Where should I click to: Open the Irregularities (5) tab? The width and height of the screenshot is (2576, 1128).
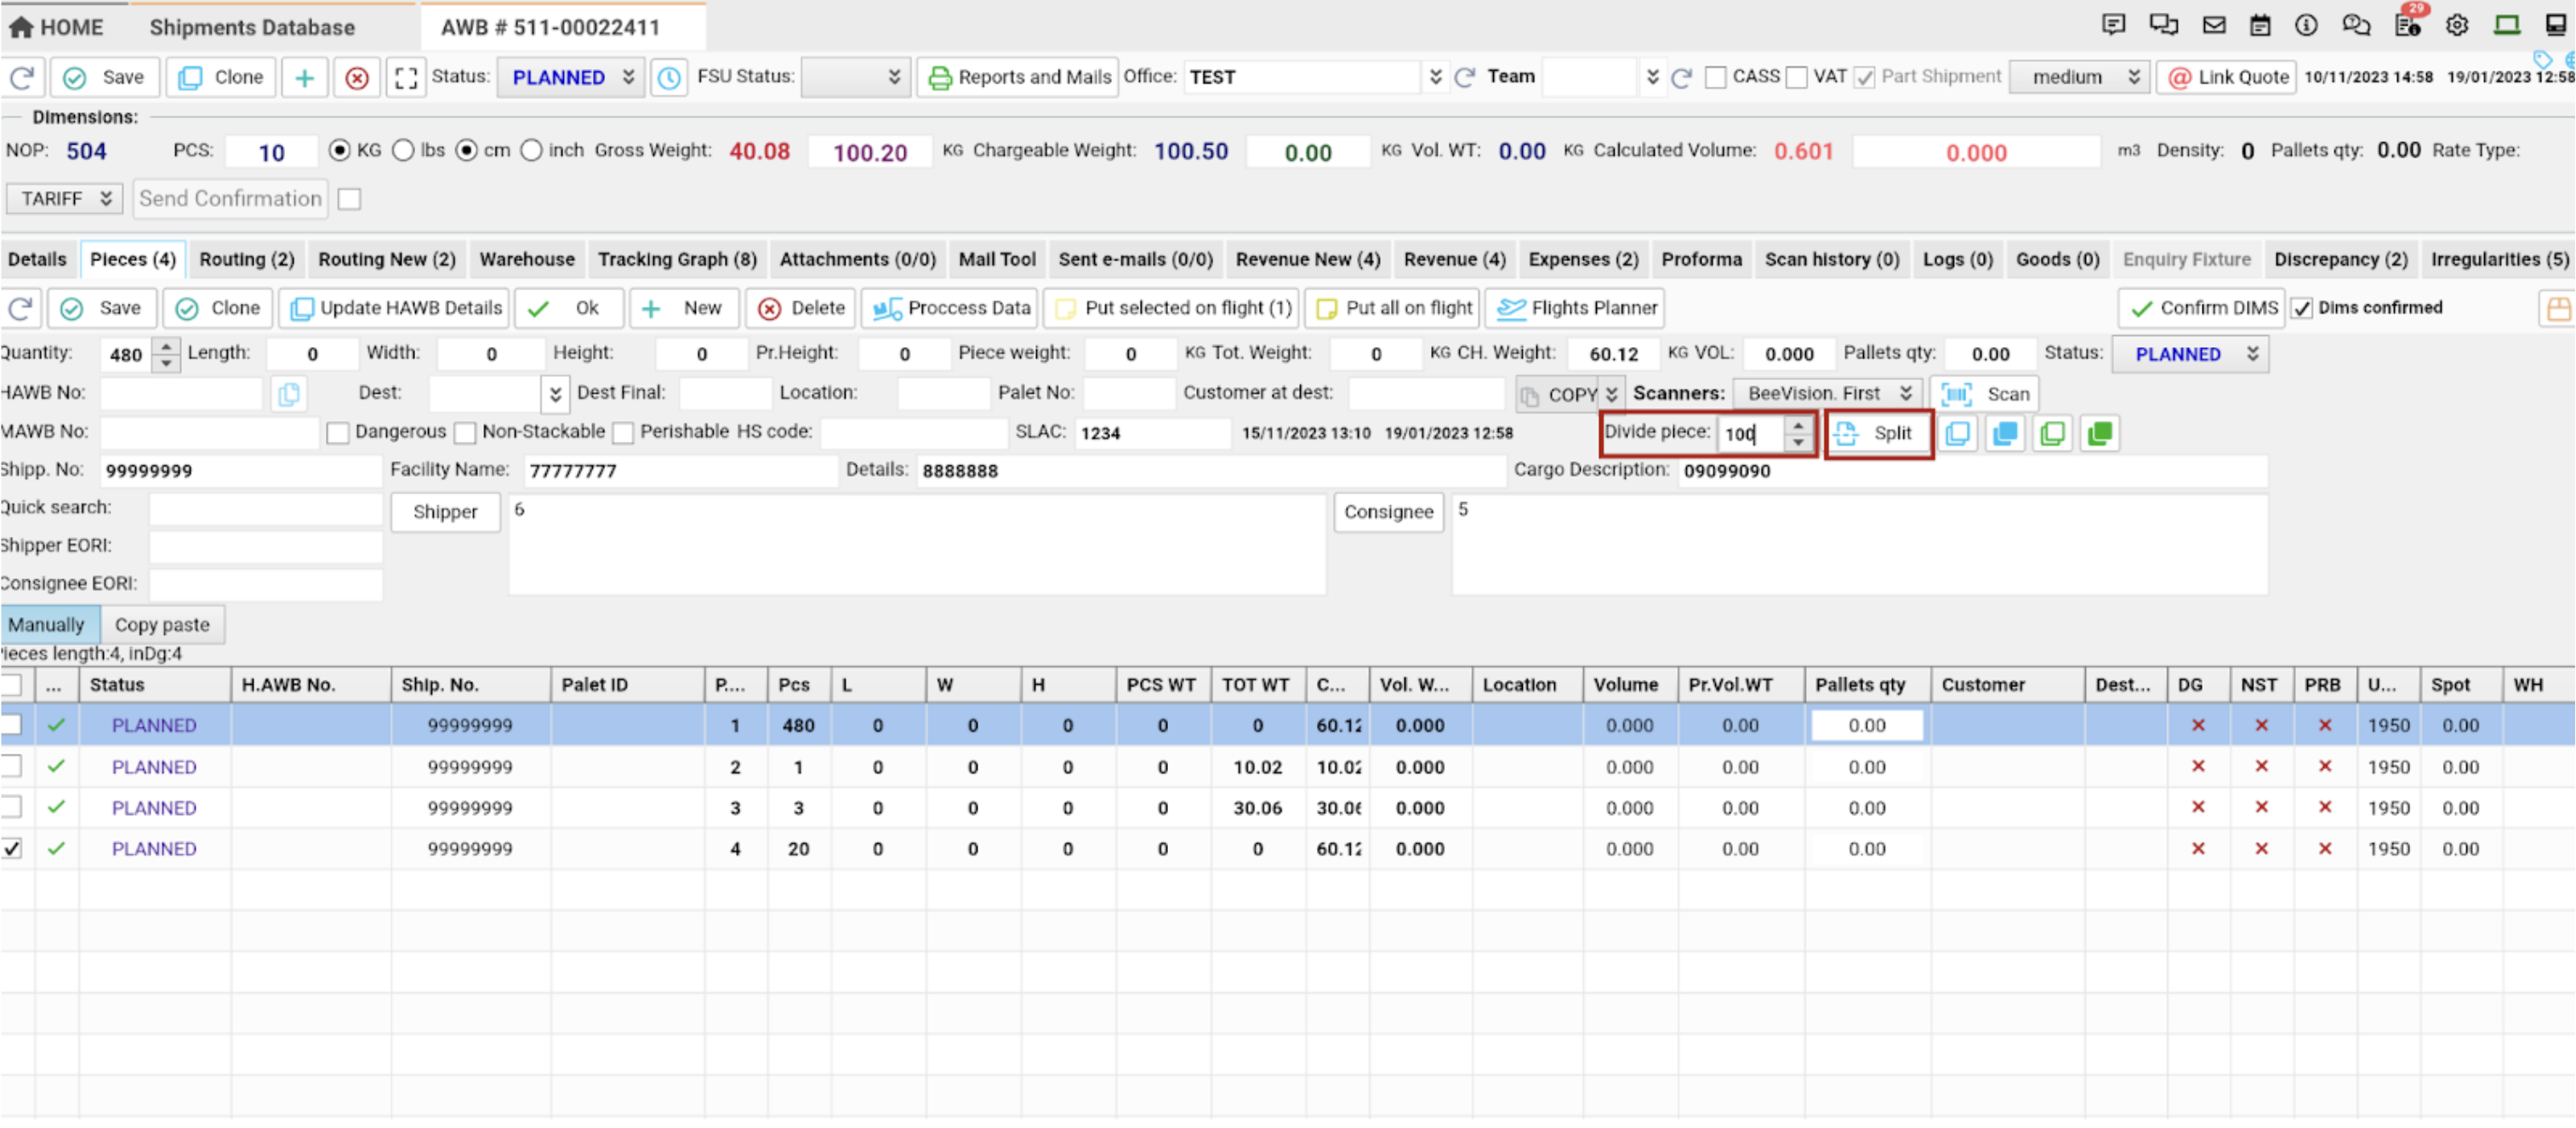pyautogui.click(x=2499, y=260)
